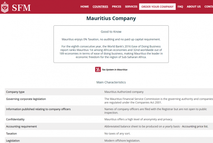Open the Tax System in Mauritius link

click(x=115, y=70)
